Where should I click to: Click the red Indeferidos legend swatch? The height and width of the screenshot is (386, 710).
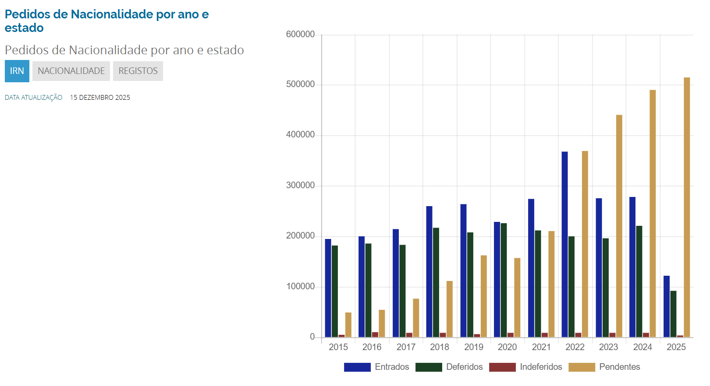point(502,367)
